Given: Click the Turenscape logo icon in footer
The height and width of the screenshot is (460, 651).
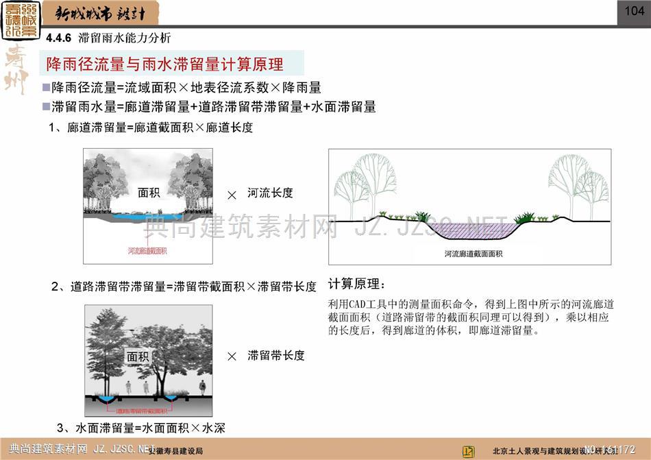Looking at the screenshot, I should coord(469,450).
